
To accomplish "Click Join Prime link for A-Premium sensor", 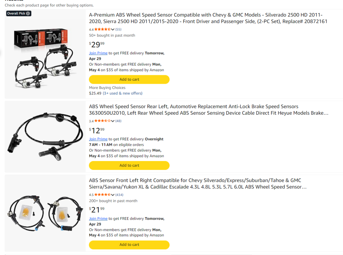I will (x=98, y=53).
